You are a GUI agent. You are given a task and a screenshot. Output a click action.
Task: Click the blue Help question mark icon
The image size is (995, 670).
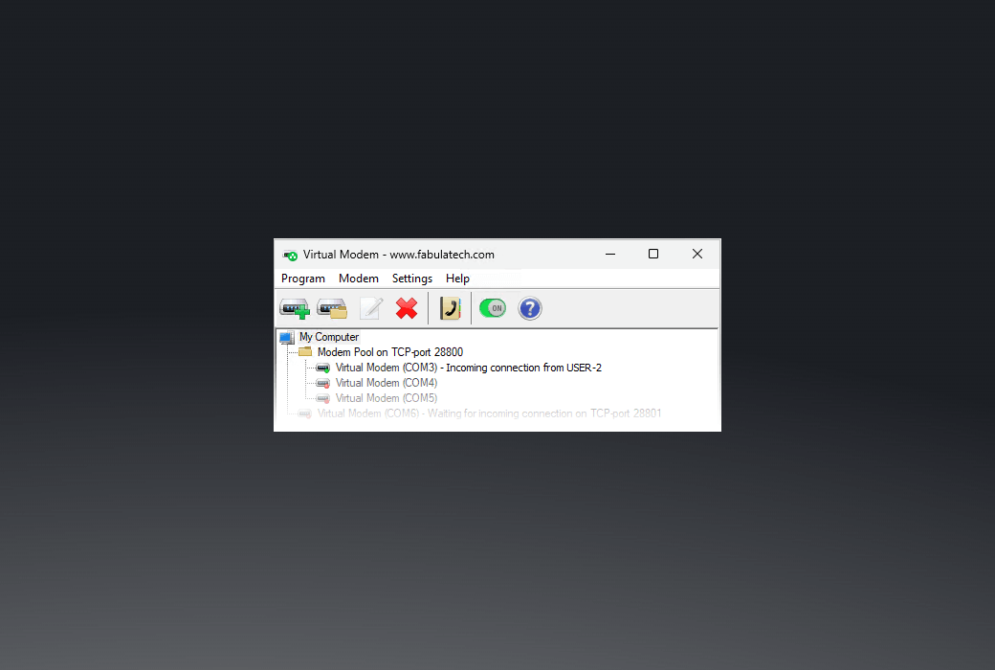point(529,308)
